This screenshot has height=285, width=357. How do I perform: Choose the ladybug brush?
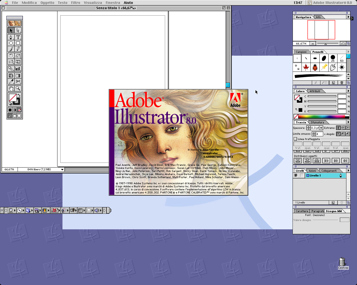[315, 67]
